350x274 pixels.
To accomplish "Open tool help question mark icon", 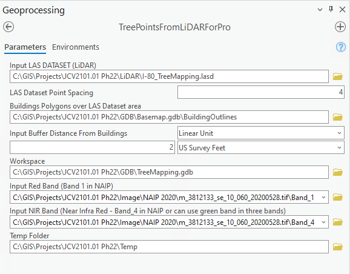I will tap(341, 47).
